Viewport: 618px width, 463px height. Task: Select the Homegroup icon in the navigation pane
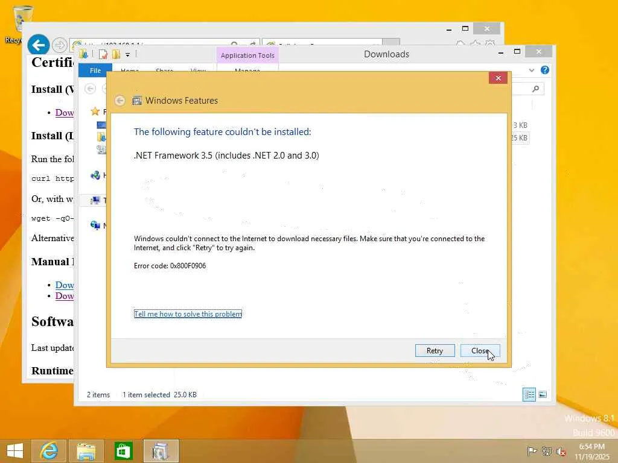point(95,175)
